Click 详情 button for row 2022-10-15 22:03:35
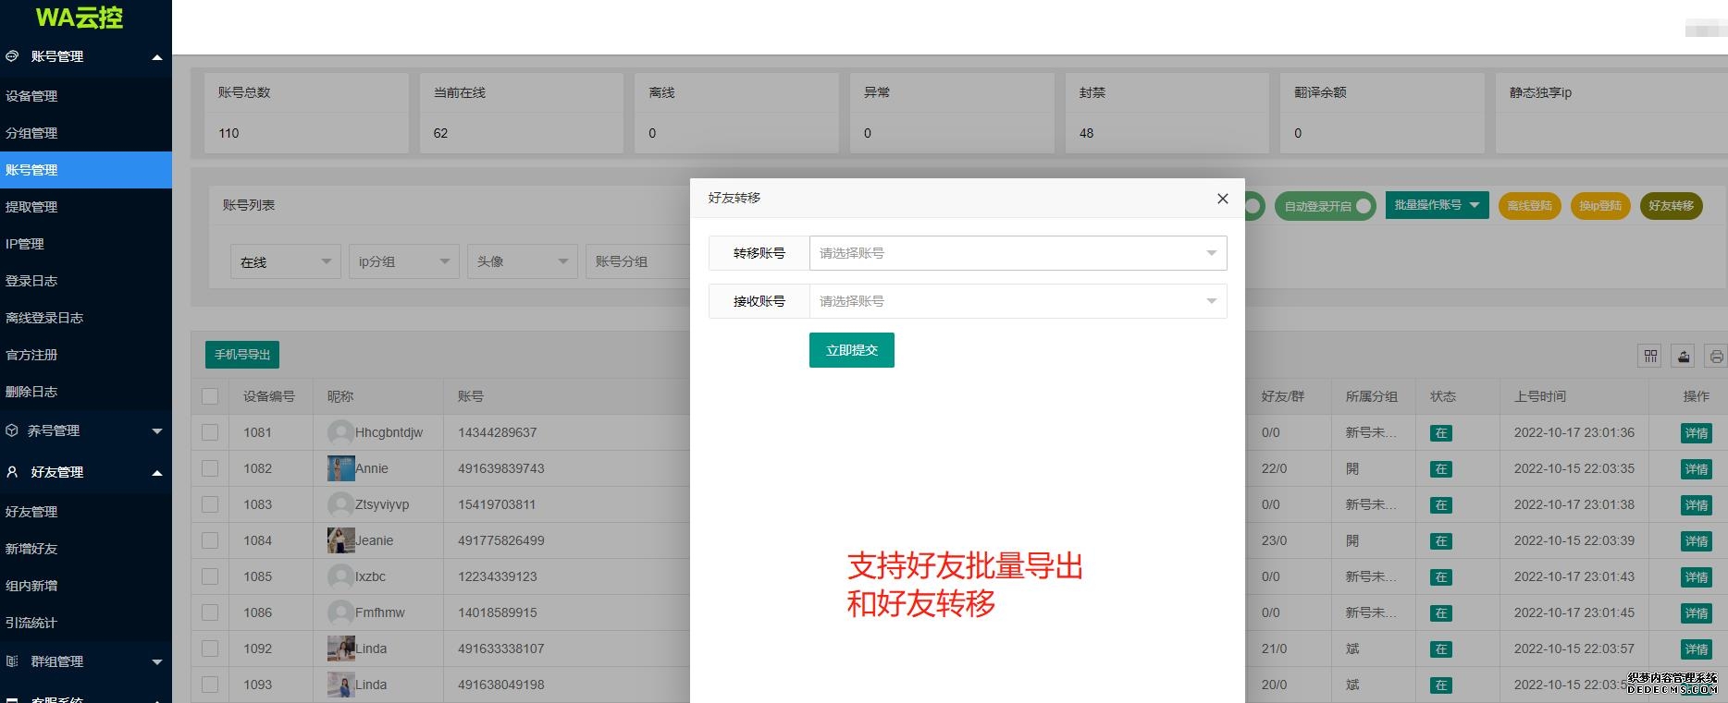The image size is (1728, 703). pyautogui.click(x=1696, y=469)
